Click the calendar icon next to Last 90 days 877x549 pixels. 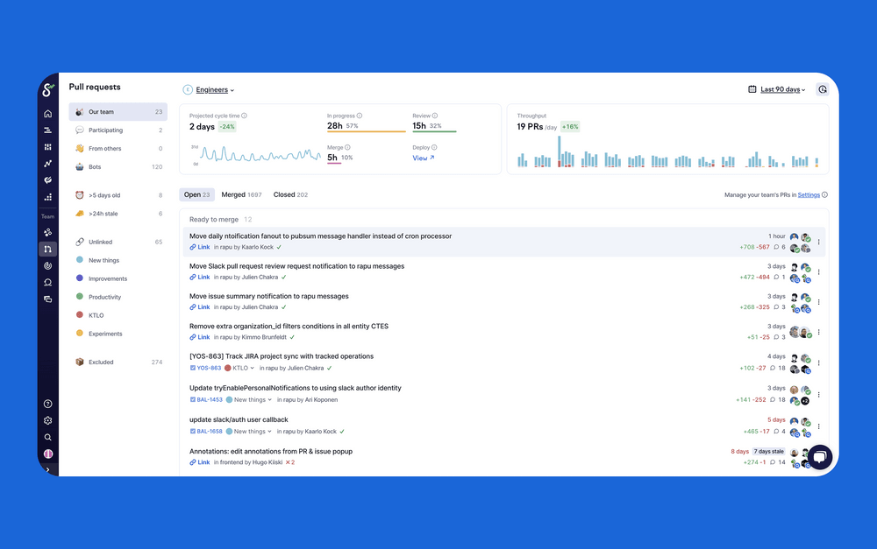pyautogui.click(x=752, y=89)
